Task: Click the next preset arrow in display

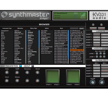Action: click(x=77, y=13)
